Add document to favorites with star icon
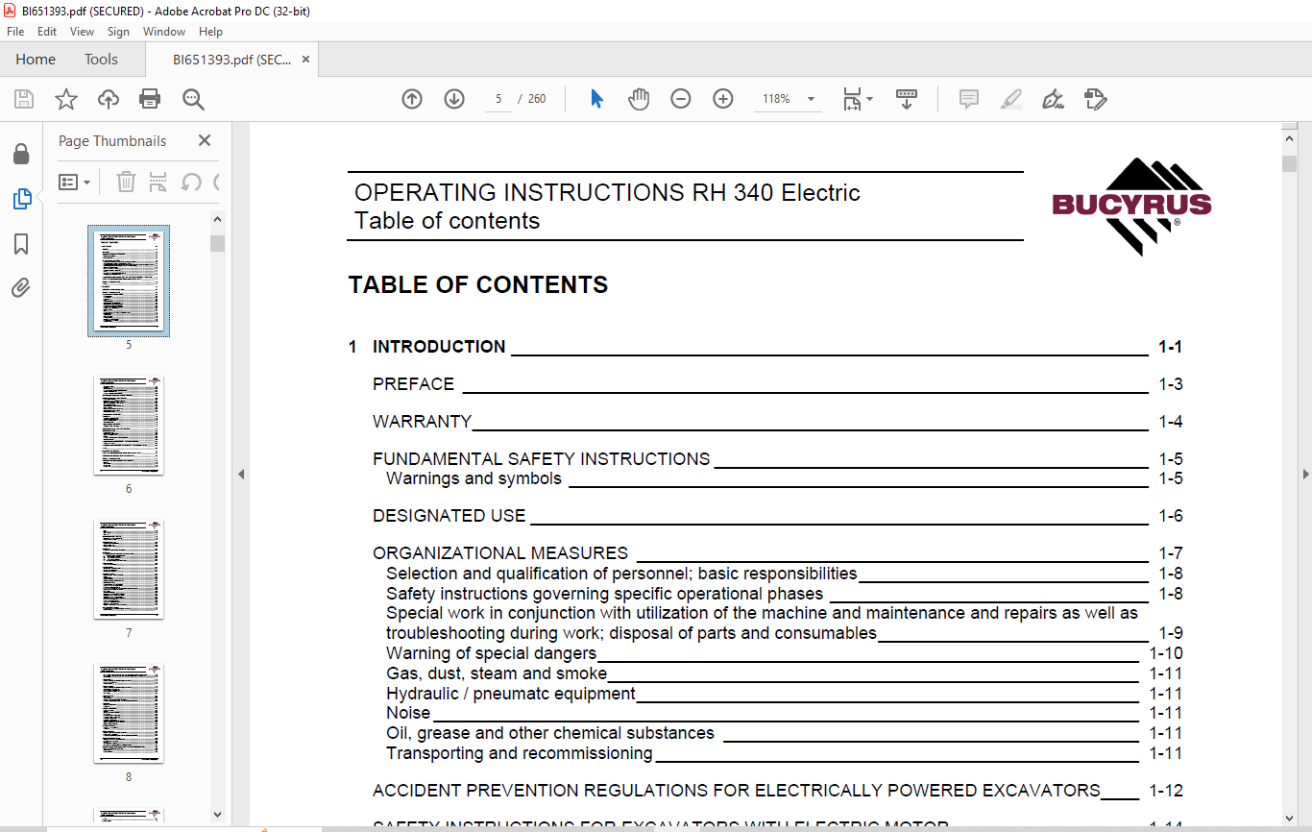1312x832 pixels. pos(66,99)
